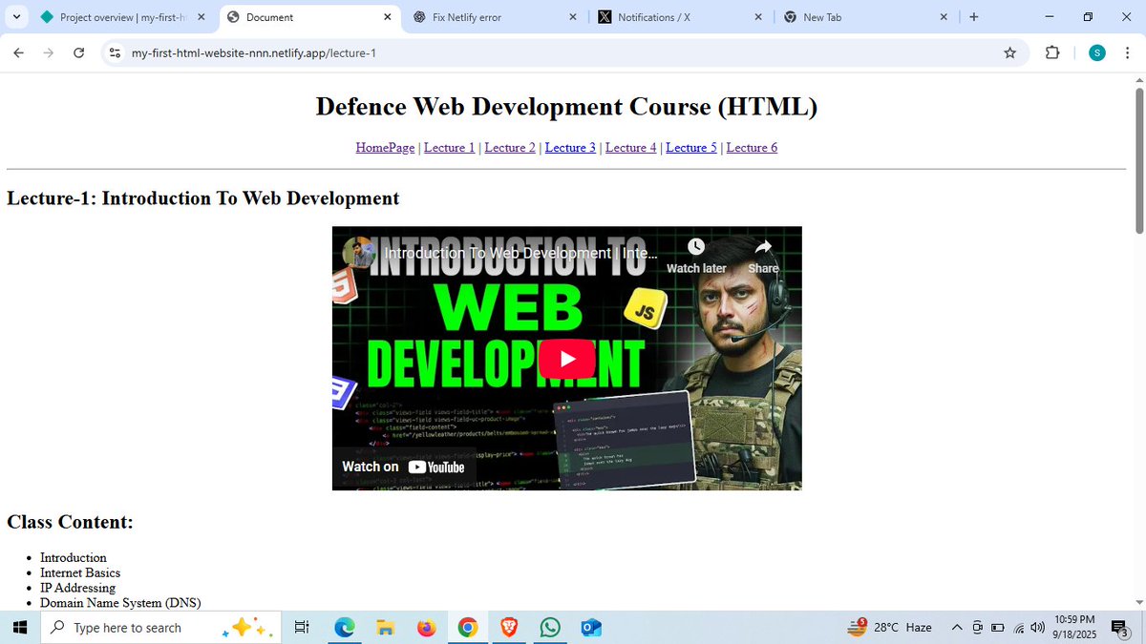Open the HomePage link
The image size is (1146, 644).
(385, 148)
